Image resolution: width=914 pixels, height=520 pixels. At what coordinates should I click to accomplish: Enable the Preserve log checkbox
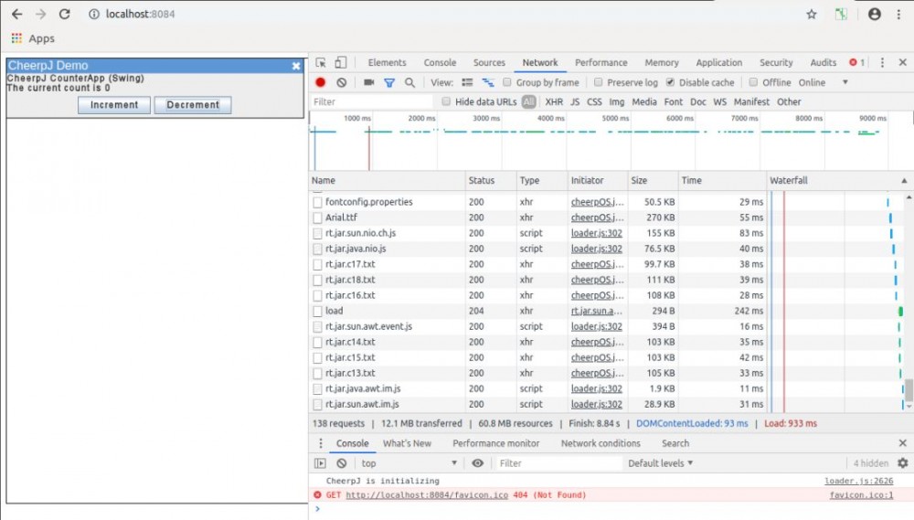coord(599,82)
